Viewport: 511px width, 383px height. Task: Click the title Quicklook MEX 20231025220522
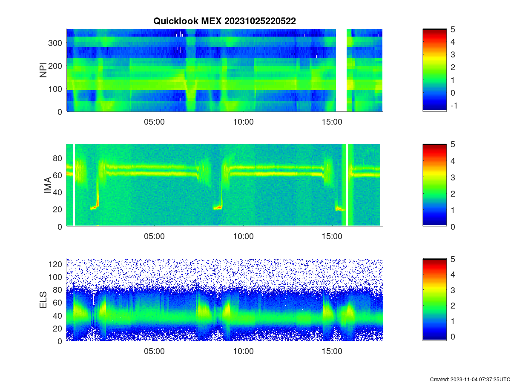click(x=224, y=21)
